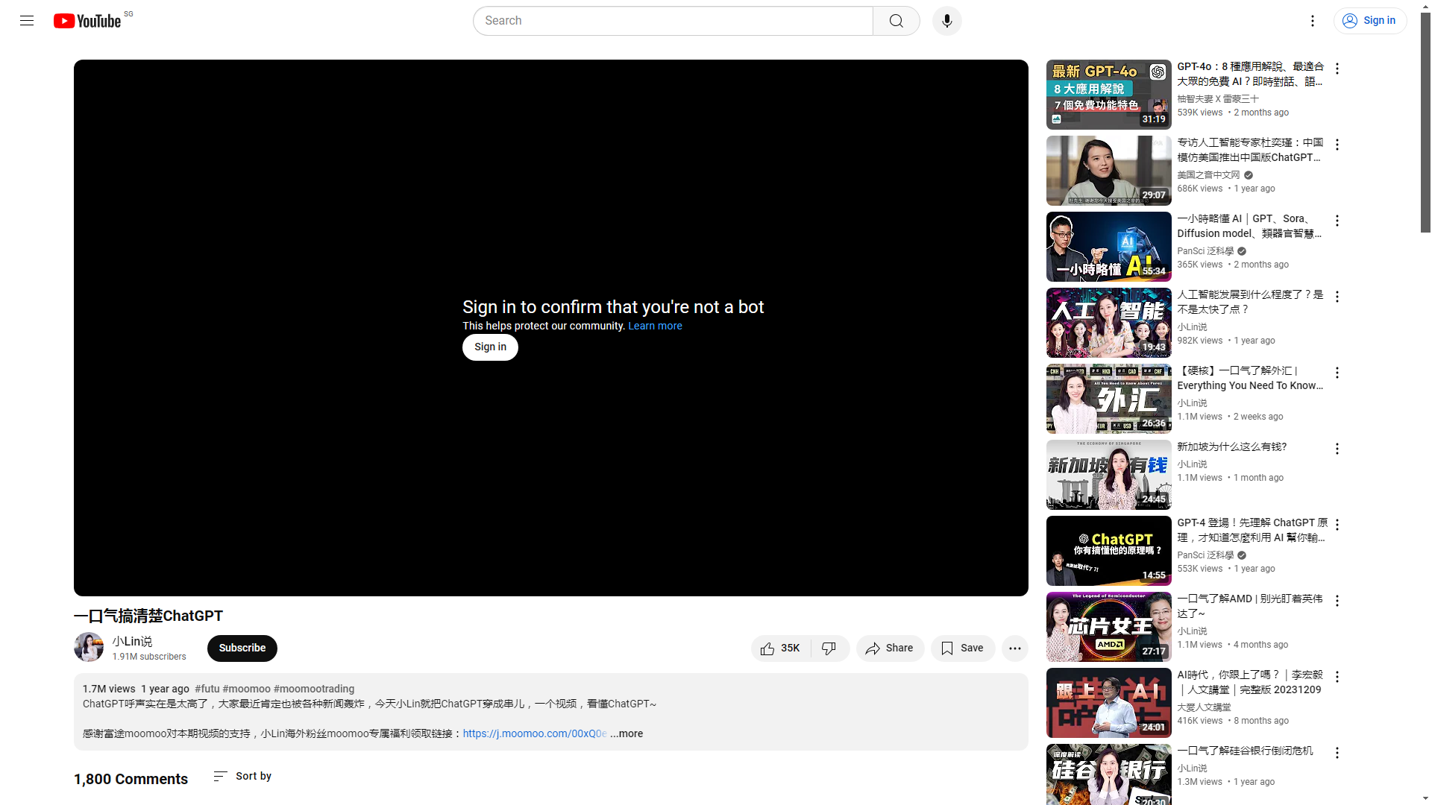Open the j.moomoo.com link in description
The height and width of the screenshot is (805, 1432).
pyautogui.click(x=535, y=733)
